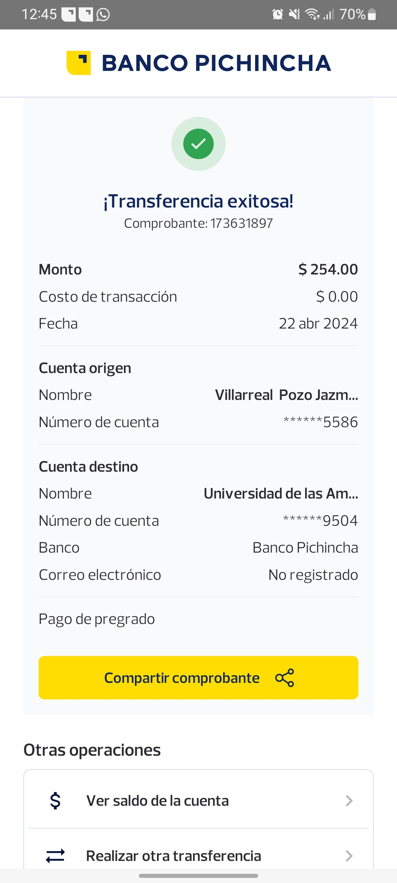Select Ver saldo de la cuenta option
Image resolution: width=397 pixels, height=883 pixels.
pyautogui.click(x=157, y=801)
